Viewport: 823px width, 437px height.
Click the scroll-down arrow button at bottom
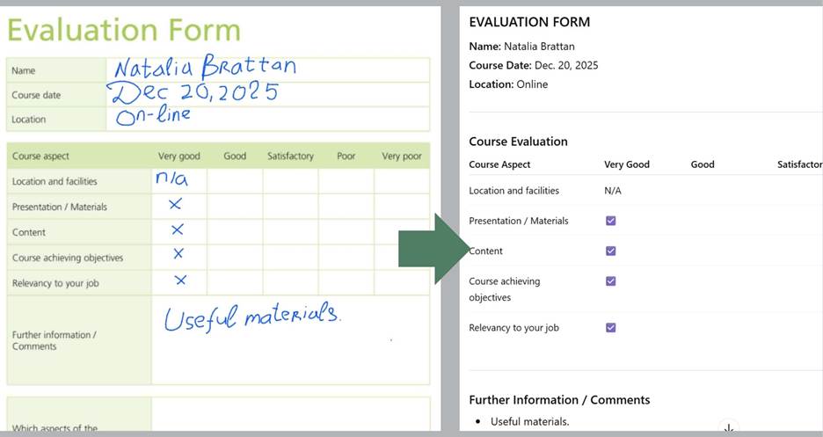[728, 428]
